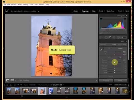Toggle highlight clipping indicator in histogram
The image size is (134, 100).
(125, 19)
